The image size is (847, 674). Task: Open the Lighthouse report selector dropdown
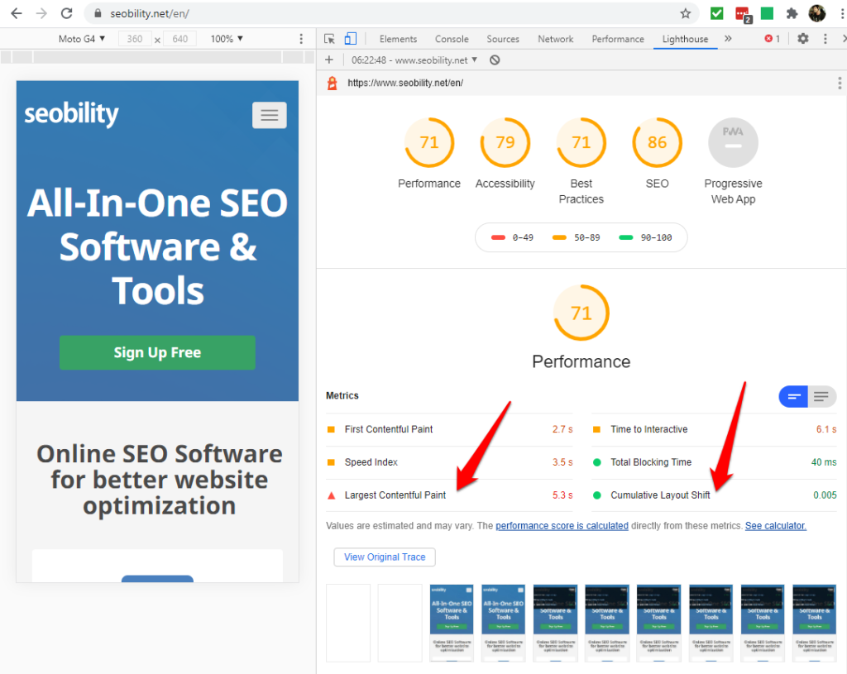click(x=414, y=60)
